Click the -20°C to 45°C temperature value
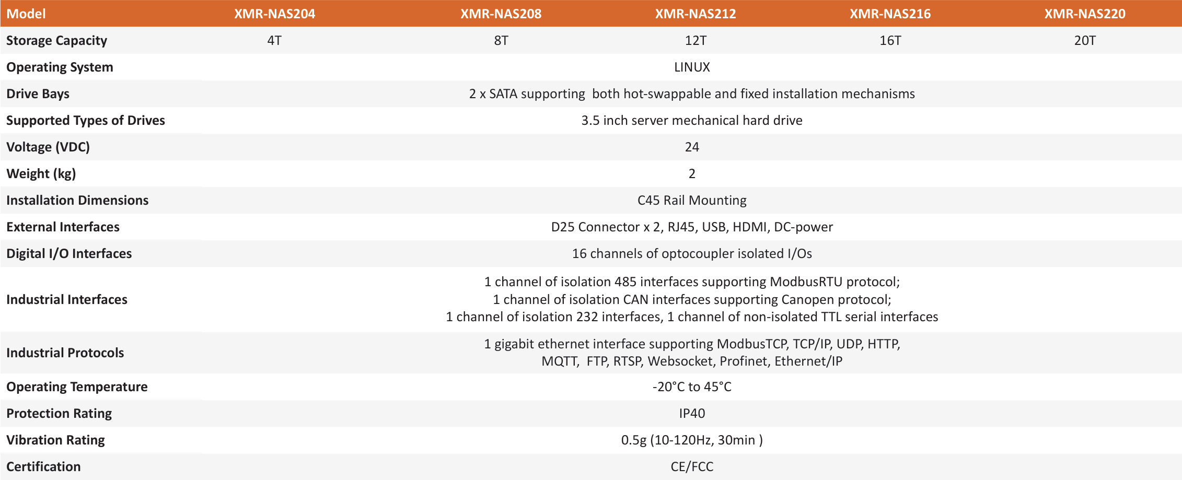The height and width of the screenshot is (480, 1182). click(692, 387)
